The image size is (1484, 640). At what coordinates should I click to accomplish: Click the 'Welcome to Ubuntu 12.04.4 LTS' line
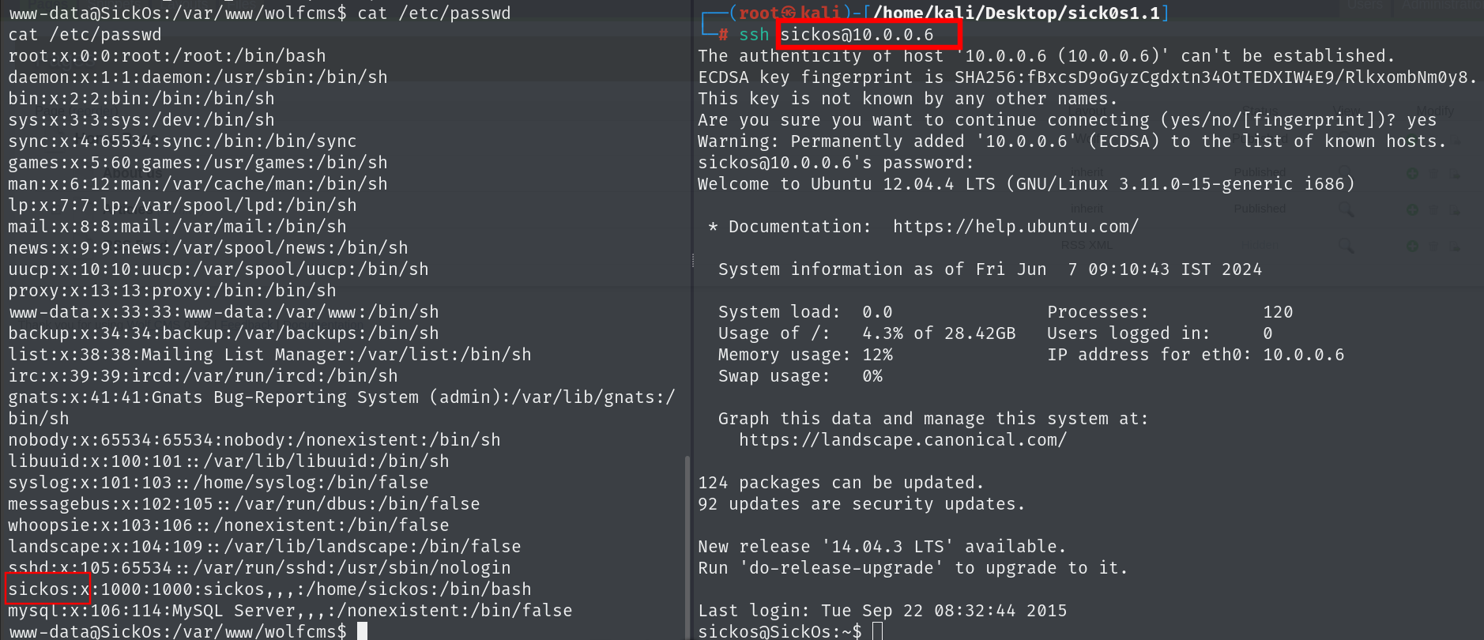point(1026,184)
